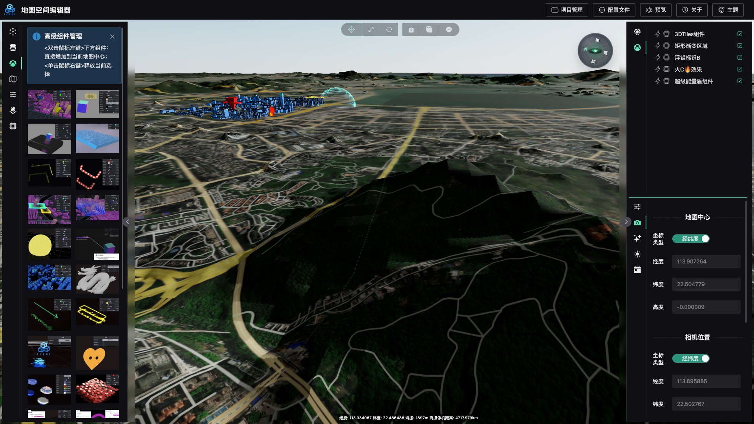Open the 配置文件 menu
The width and height of the screenshot is (754, 424).
click(x=614, y=10)
